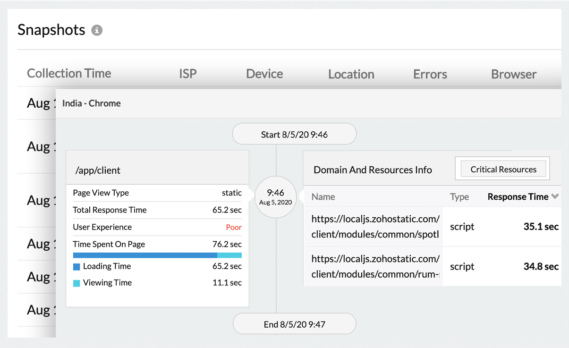Open the Critical Resources filter
The image size is (569, 348).
[x=502, y=169]
